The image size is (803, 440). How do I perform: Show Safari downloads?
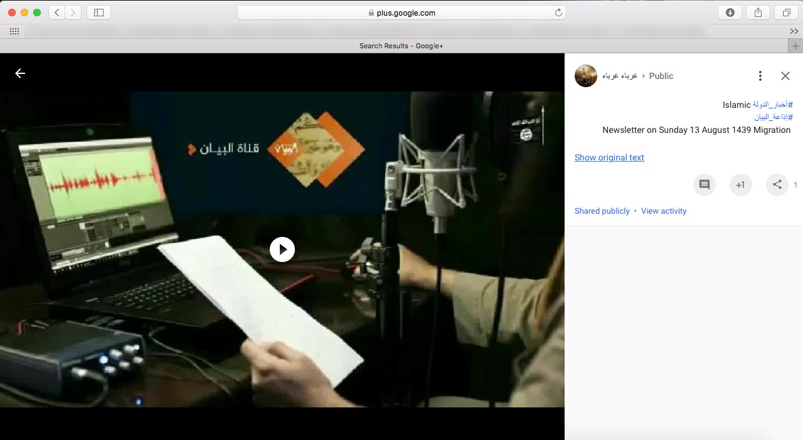pos(730,13)
